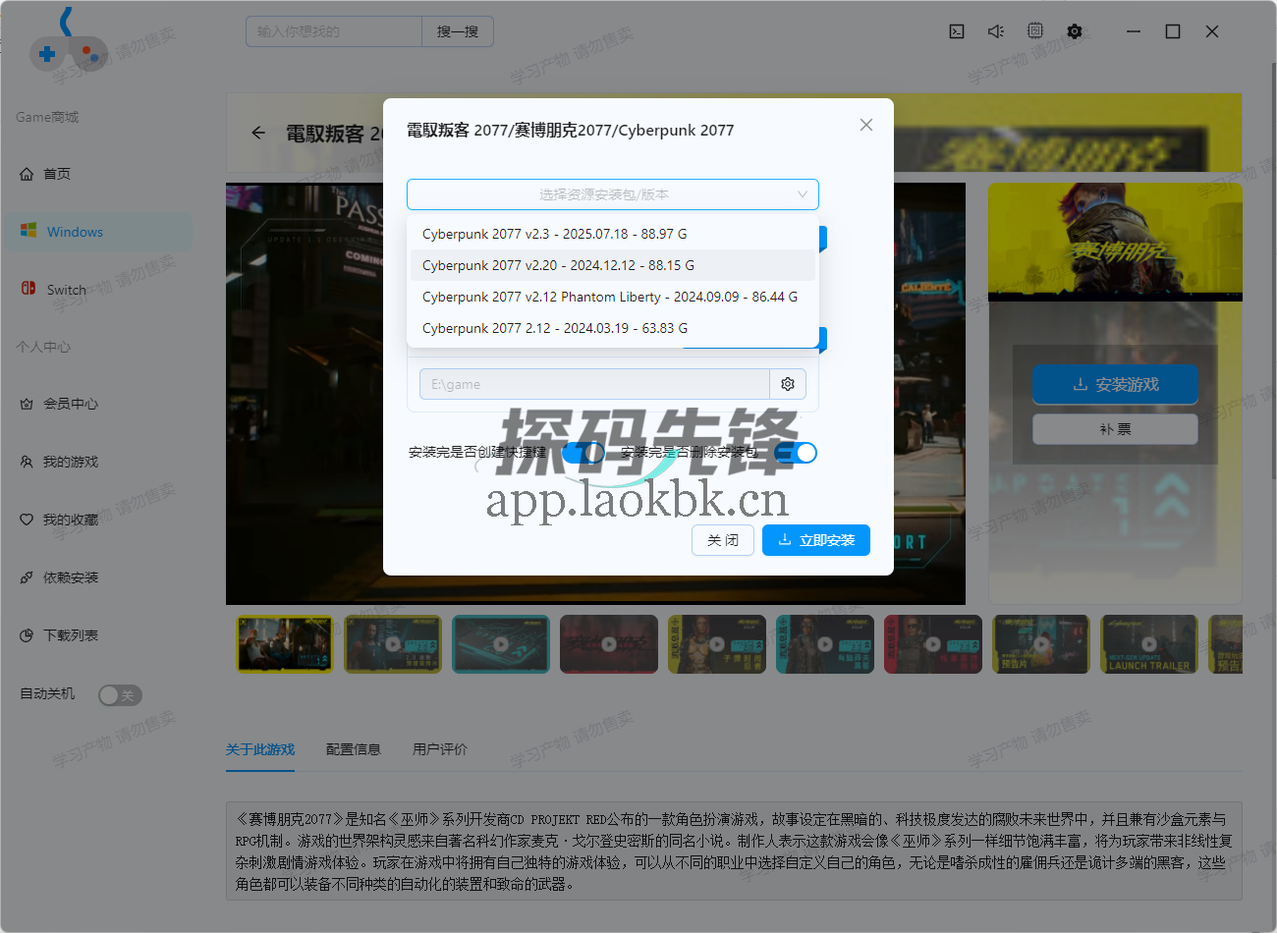The image size is (1277, 933).
Task: Close the install dialog with X
Action: pyautogui.click(x=866, y=125)
